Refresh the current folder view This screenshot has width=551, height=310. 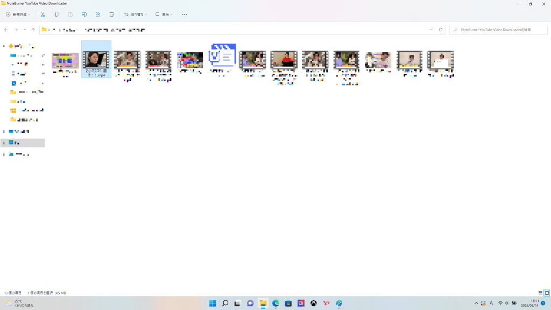(x=441, y=30)
